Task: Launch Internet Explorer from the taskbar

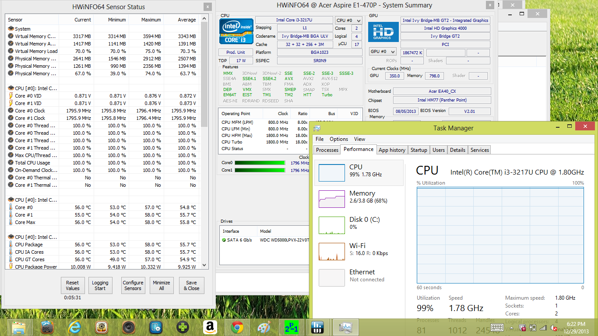Action: pos(74,327)
